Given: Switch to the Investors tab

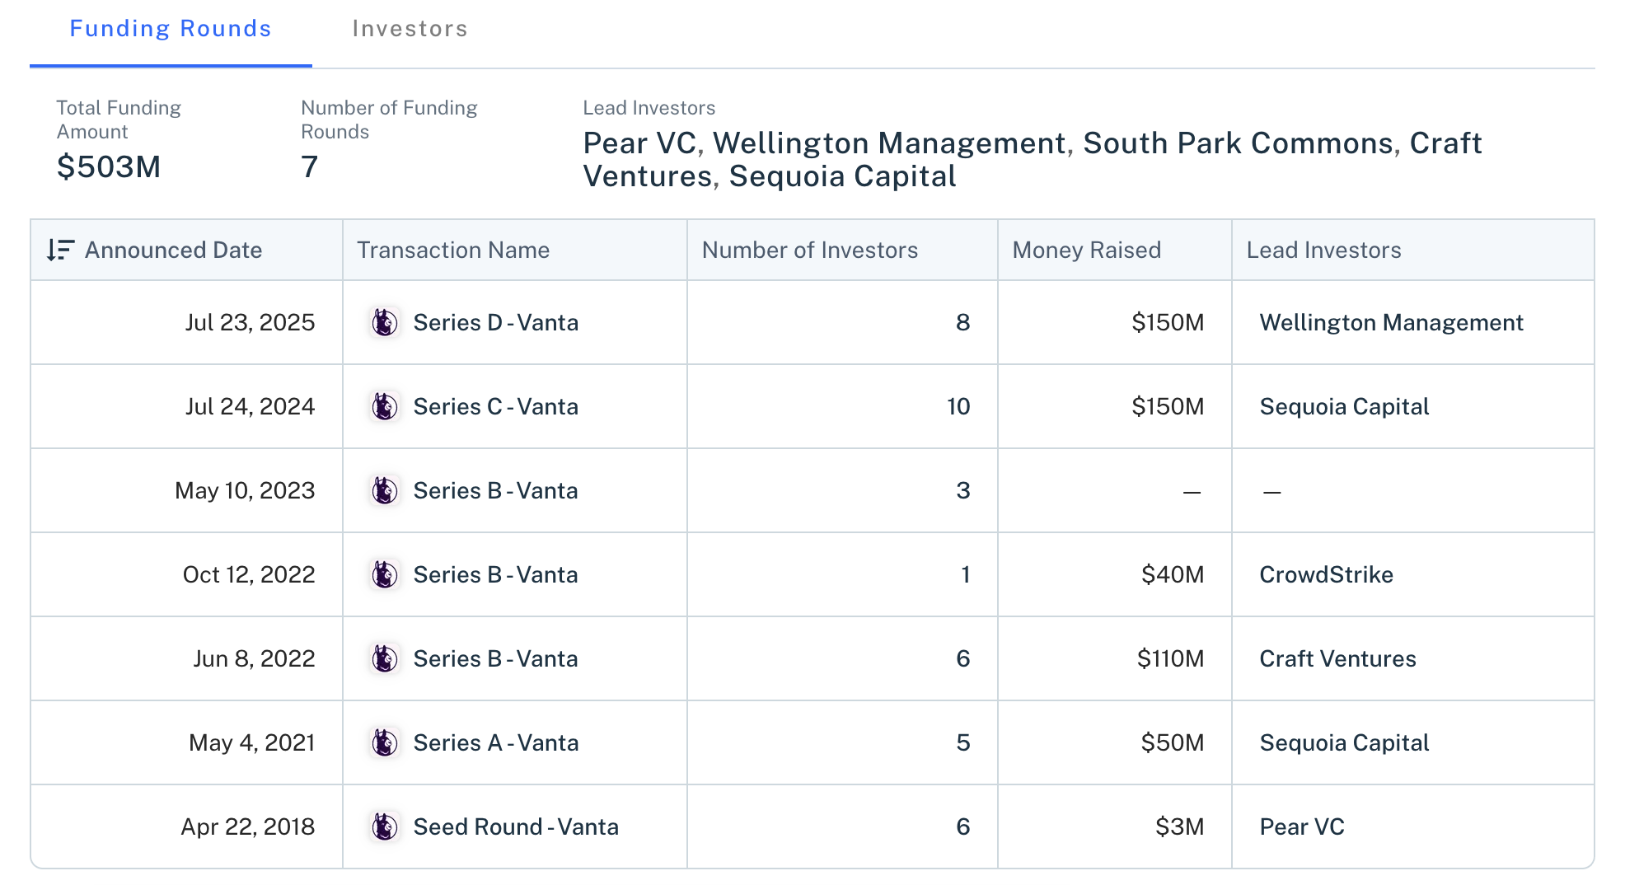Looking at the screenshot, I should pos(410,29).
